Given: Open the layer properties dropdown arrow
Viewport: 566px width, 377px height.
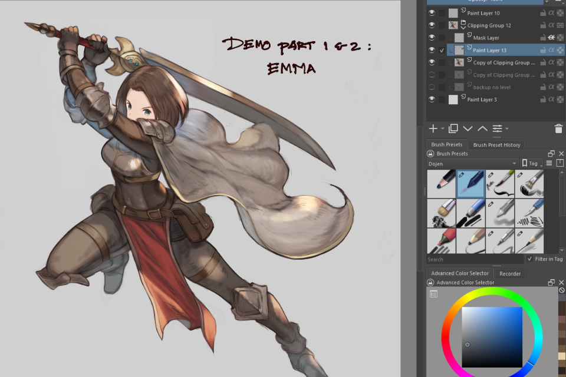Looking at the screenshot, I should (507, 129).
